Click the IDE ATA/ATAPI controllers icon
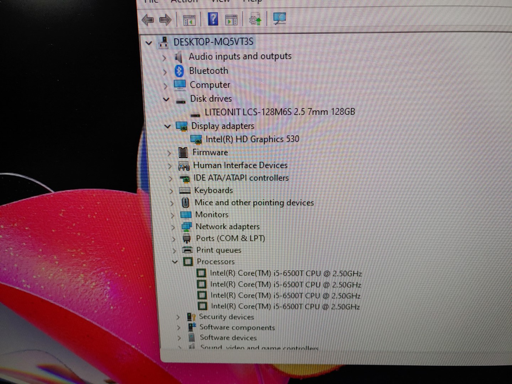Viewport: 512px width, 384px height. [x=185, y=178]
